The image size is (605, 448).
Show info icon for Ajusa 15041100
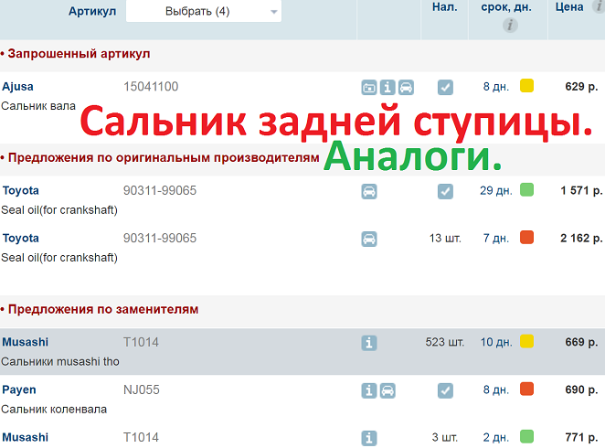387,88
